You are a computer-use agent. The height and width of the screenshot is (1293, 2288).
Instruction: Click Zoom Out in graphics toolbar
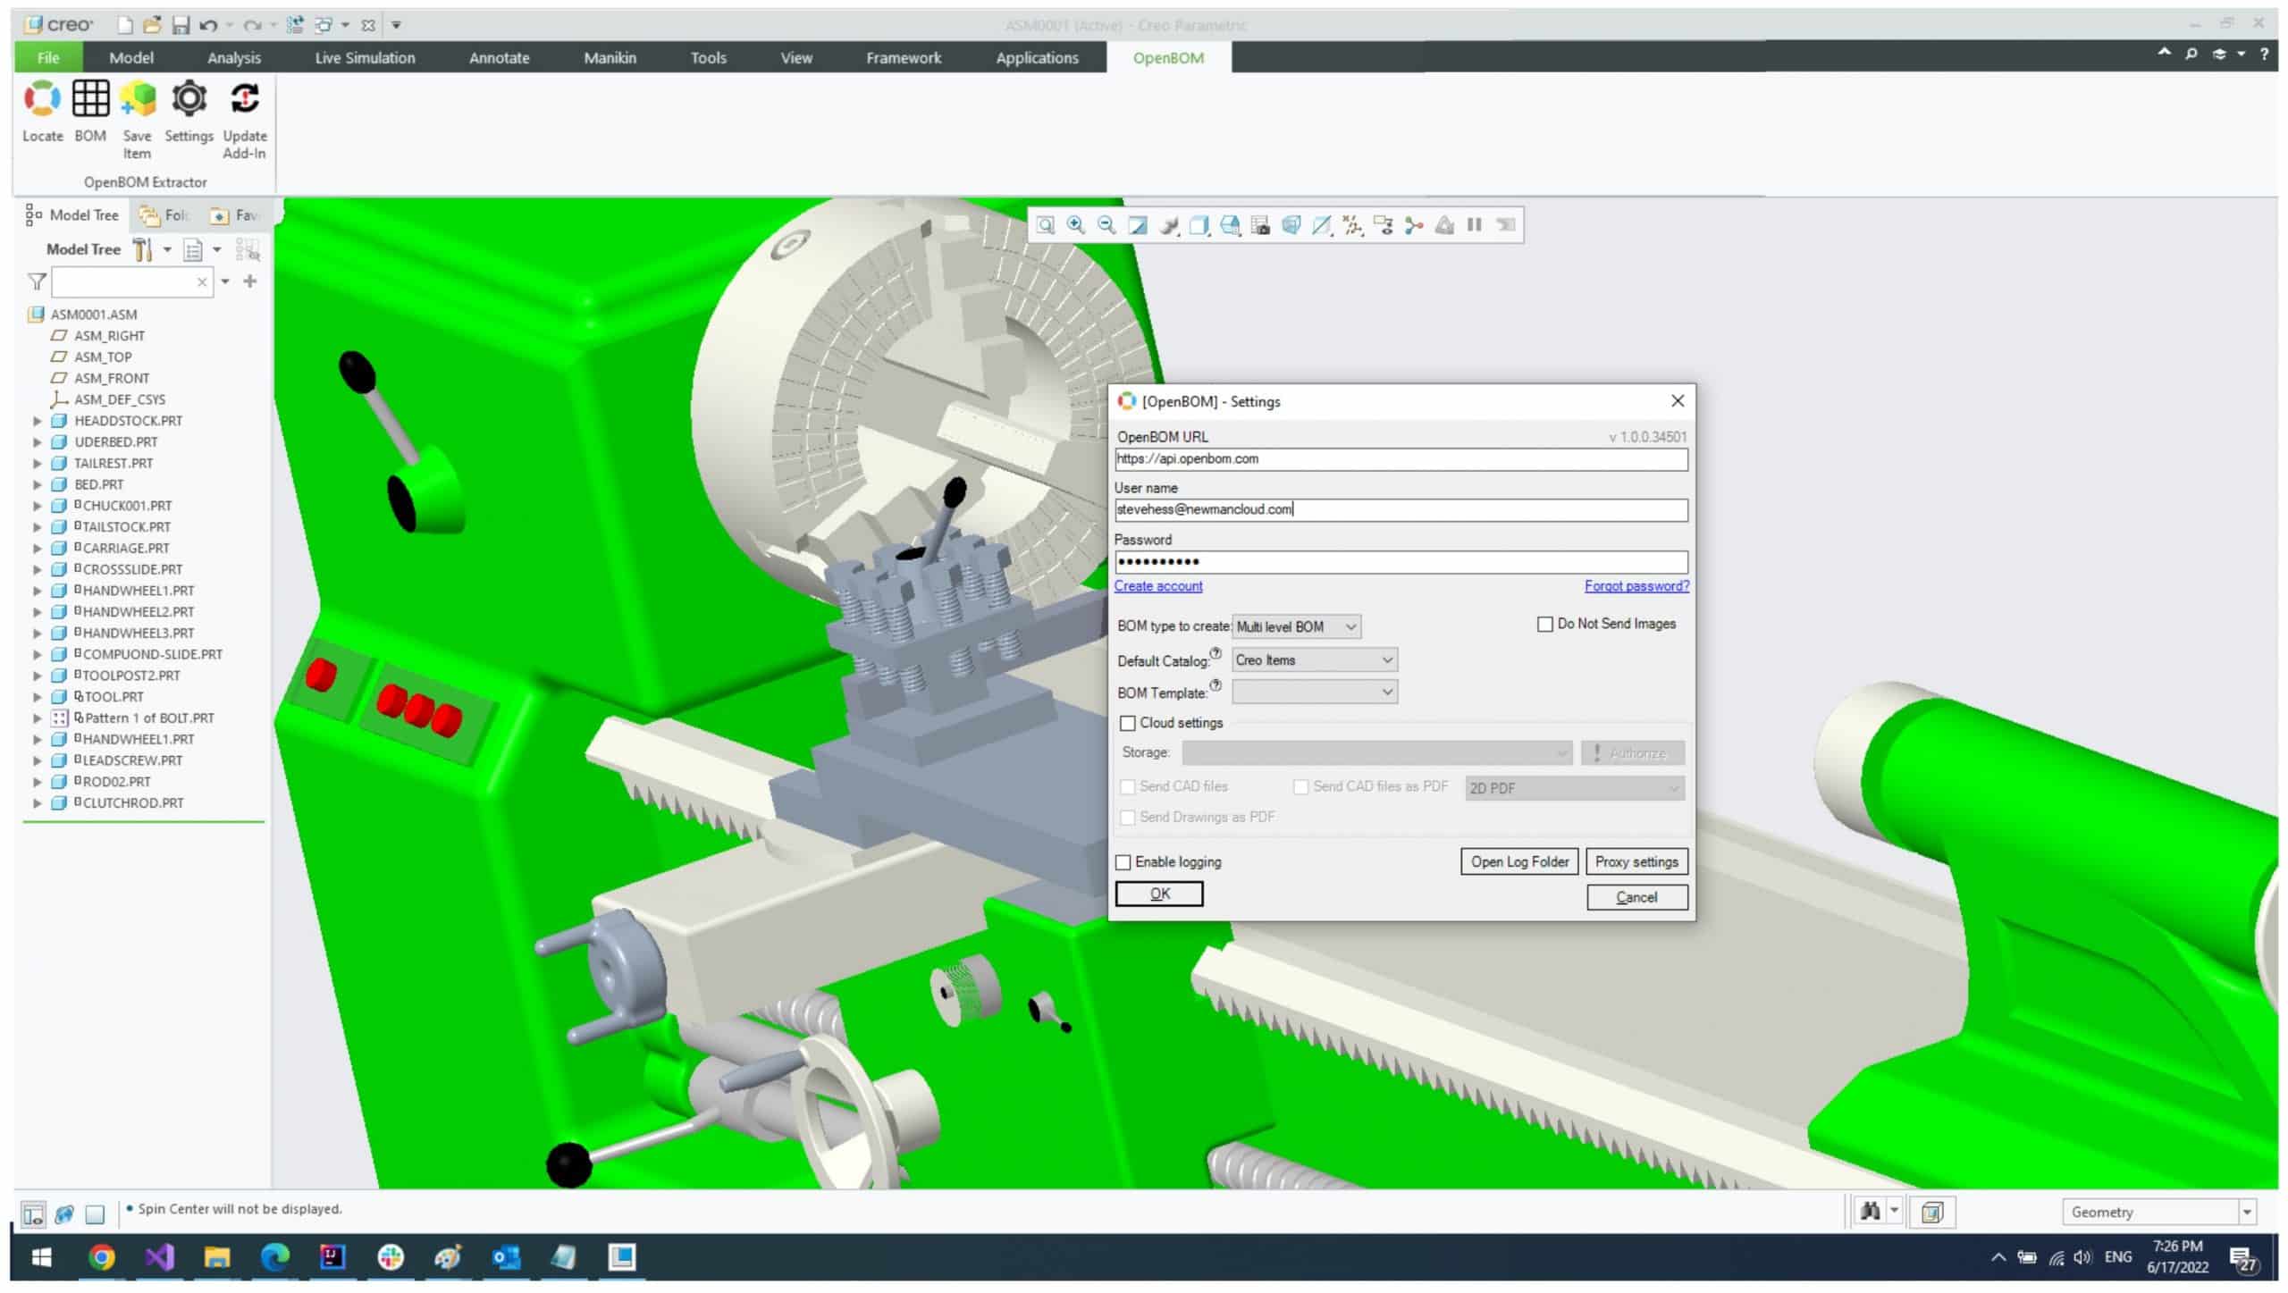(x=1106, y=225)
